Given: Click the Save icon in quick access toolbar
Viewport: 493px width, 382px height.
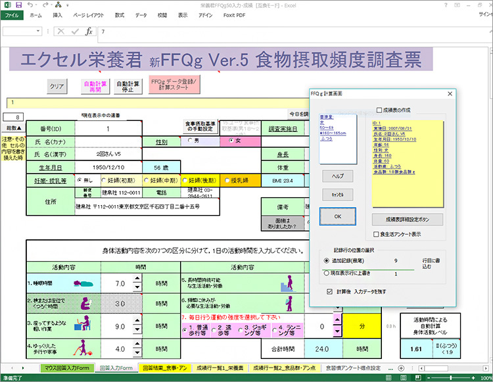Looking at the screenshot, I should coord(19,5).
